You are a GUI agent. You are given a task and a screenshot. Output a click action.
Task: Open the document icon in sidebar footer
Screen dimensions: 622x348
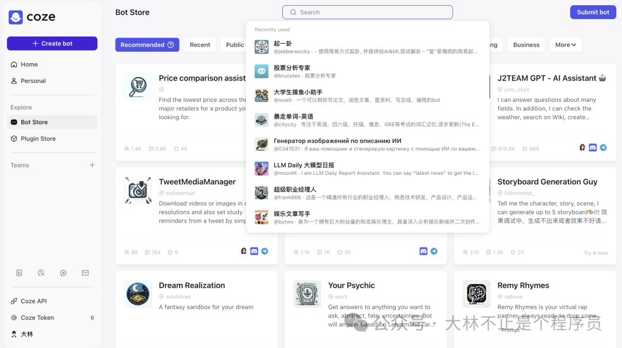(19, 273)
